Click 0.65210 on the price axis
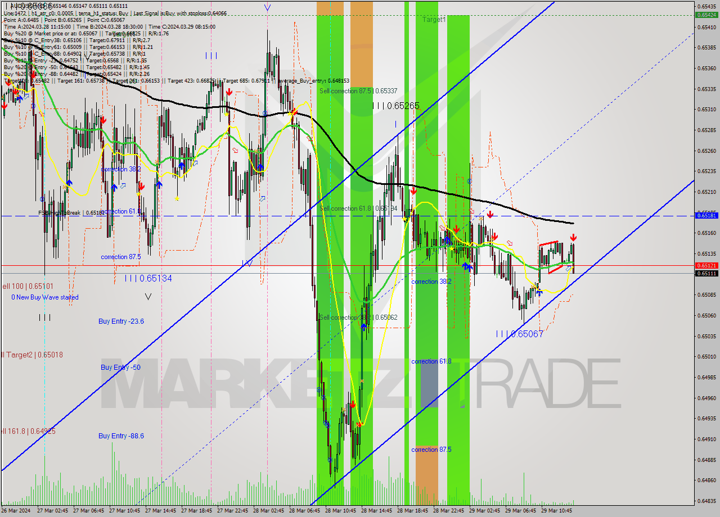The image size is (720, 517). 706,192
